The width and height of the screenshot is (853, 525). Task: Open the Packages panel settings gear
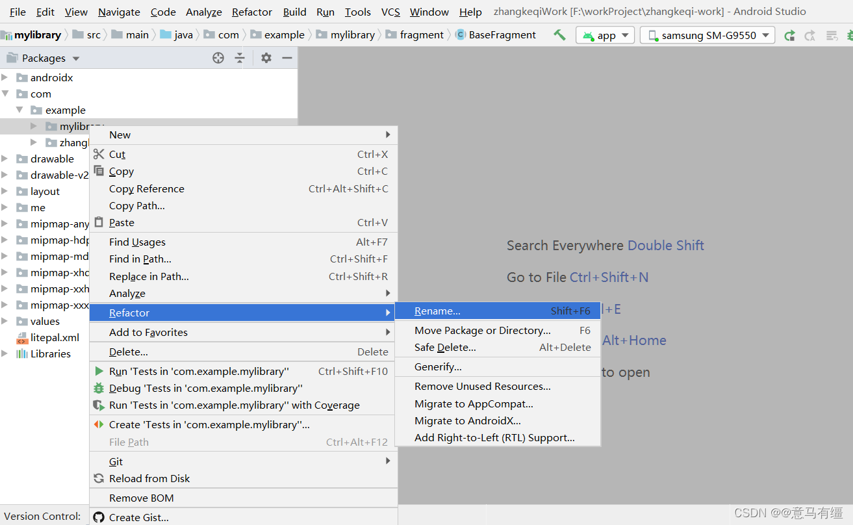(x=266, y=58)
